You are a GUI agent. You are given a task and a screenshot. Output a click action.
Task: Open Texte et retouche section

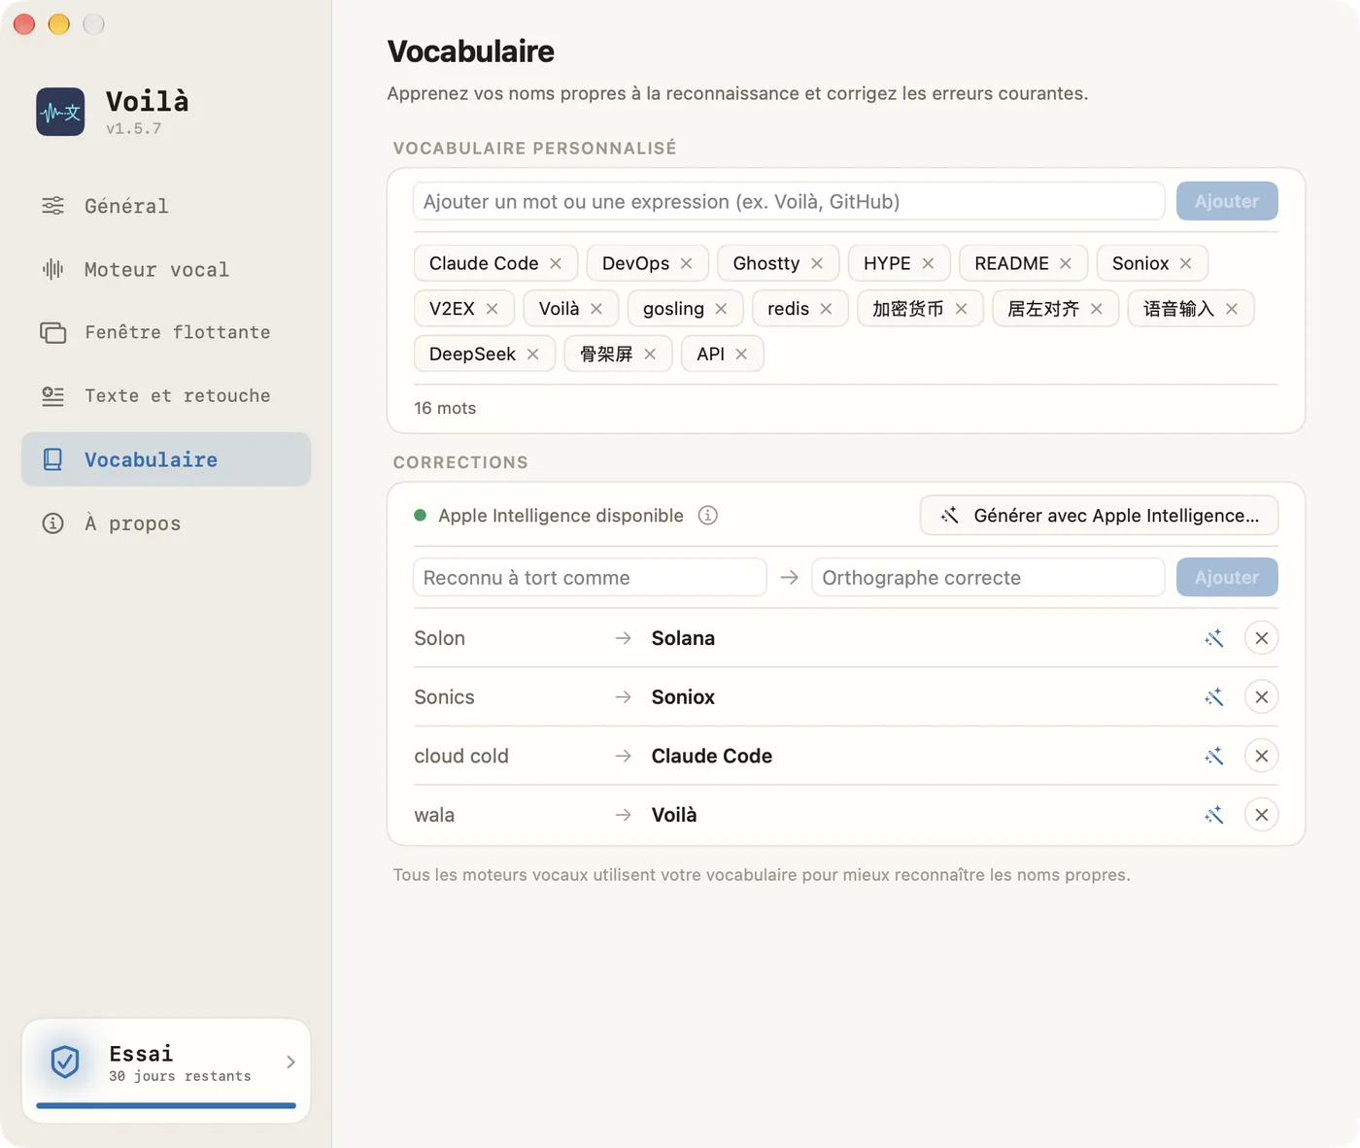[x=166, y=395]
